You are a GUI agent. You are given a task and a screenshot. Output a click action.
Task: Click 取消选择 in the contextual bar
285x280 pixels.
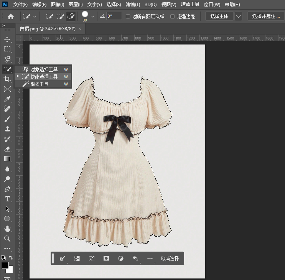click(170, 259)
